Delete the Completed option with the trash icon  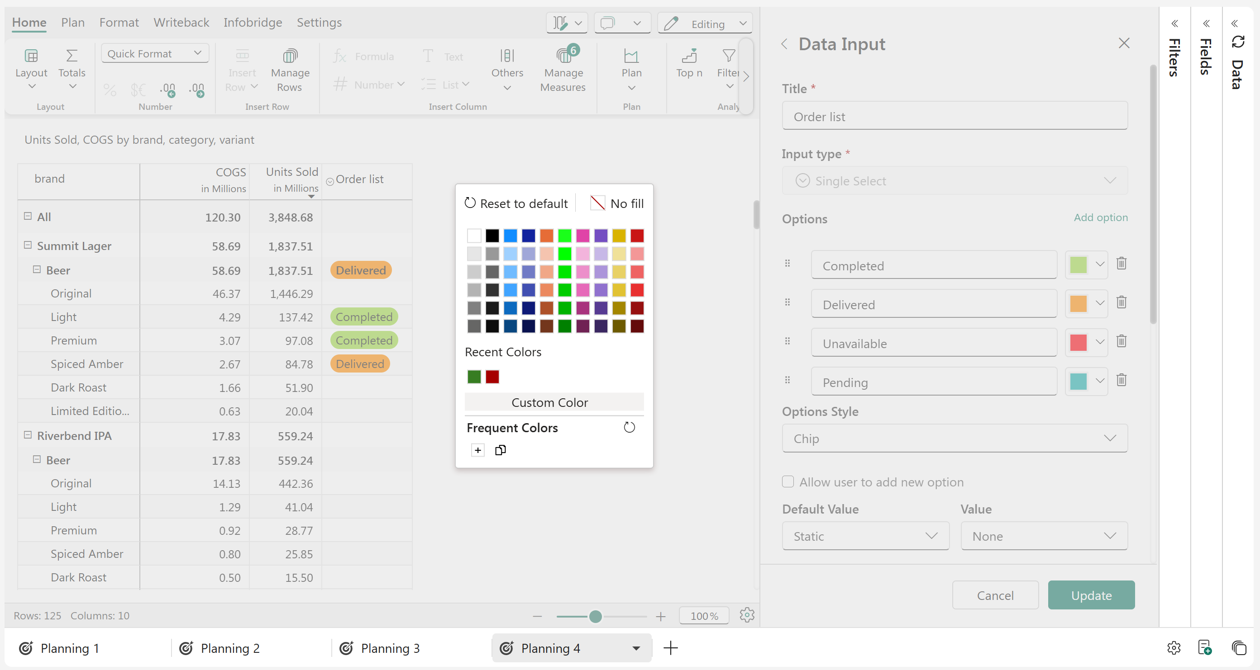click(x=1121, y=264)
